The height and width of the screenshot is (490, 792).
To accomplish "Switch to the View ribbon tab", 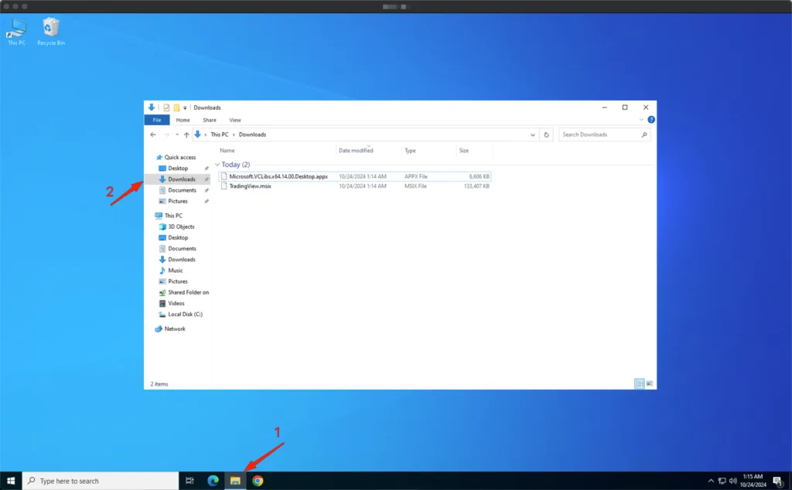I will [235, 120].
